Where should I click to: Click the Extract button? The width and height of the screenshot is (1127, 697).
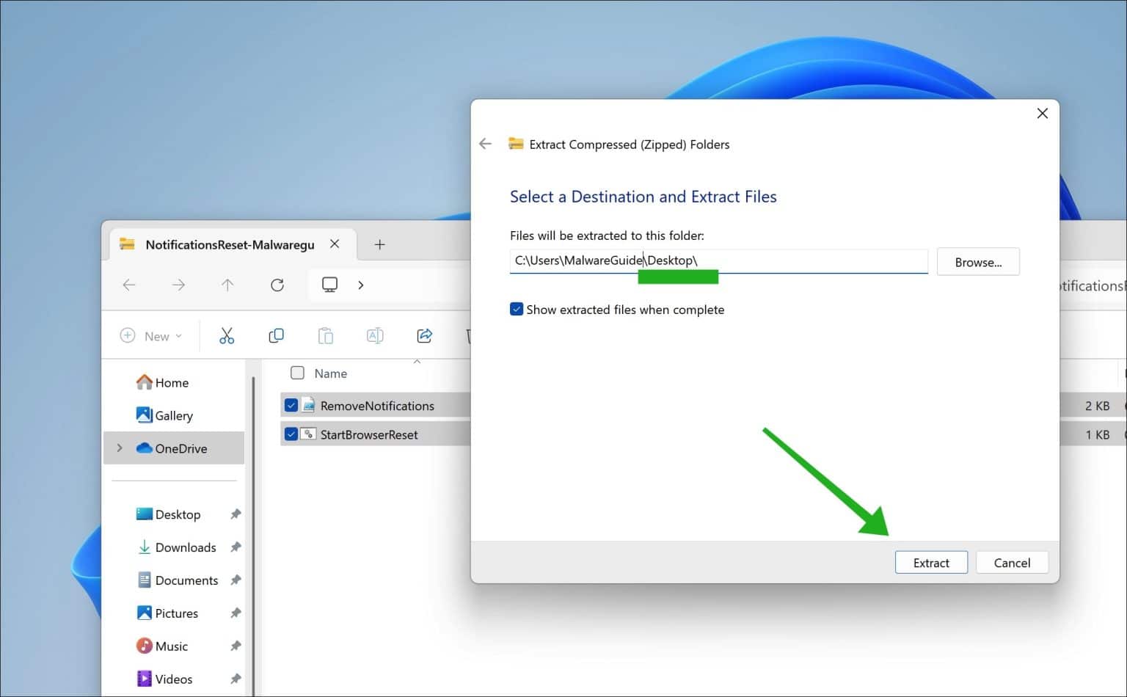coord(931,562)
